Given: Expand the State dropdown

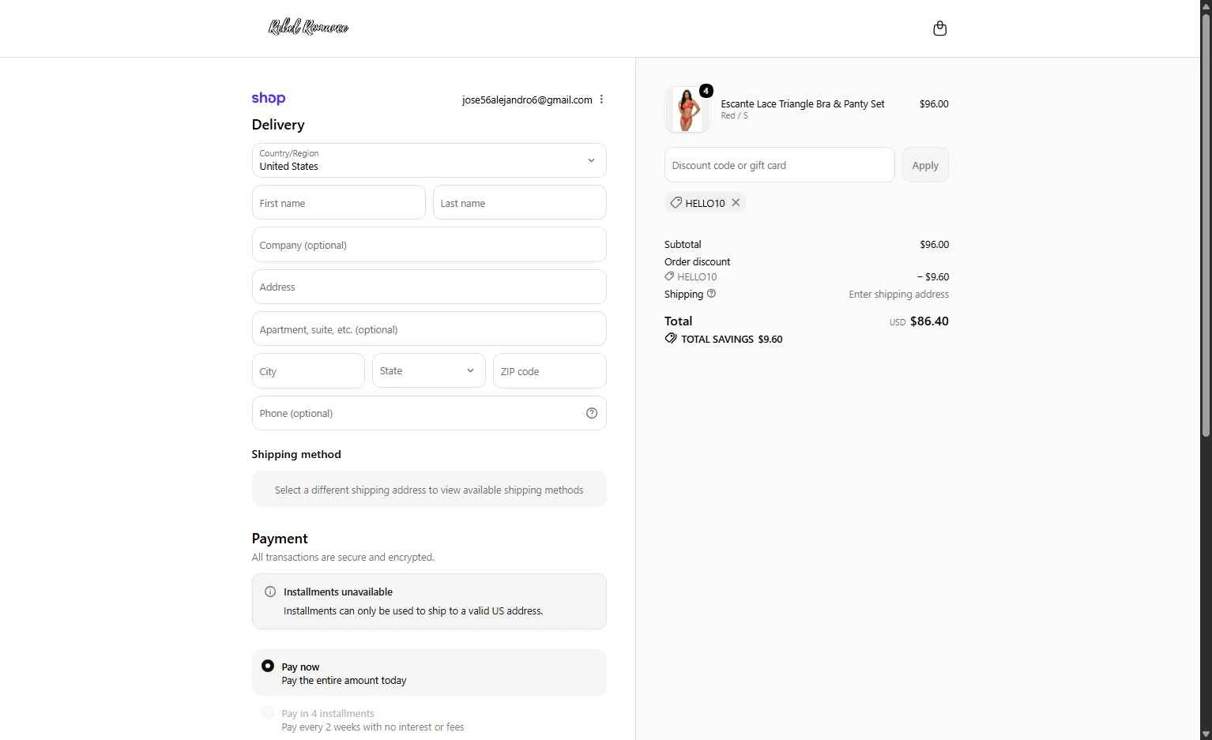Looking at the screenshot, I should coord(428,371).
